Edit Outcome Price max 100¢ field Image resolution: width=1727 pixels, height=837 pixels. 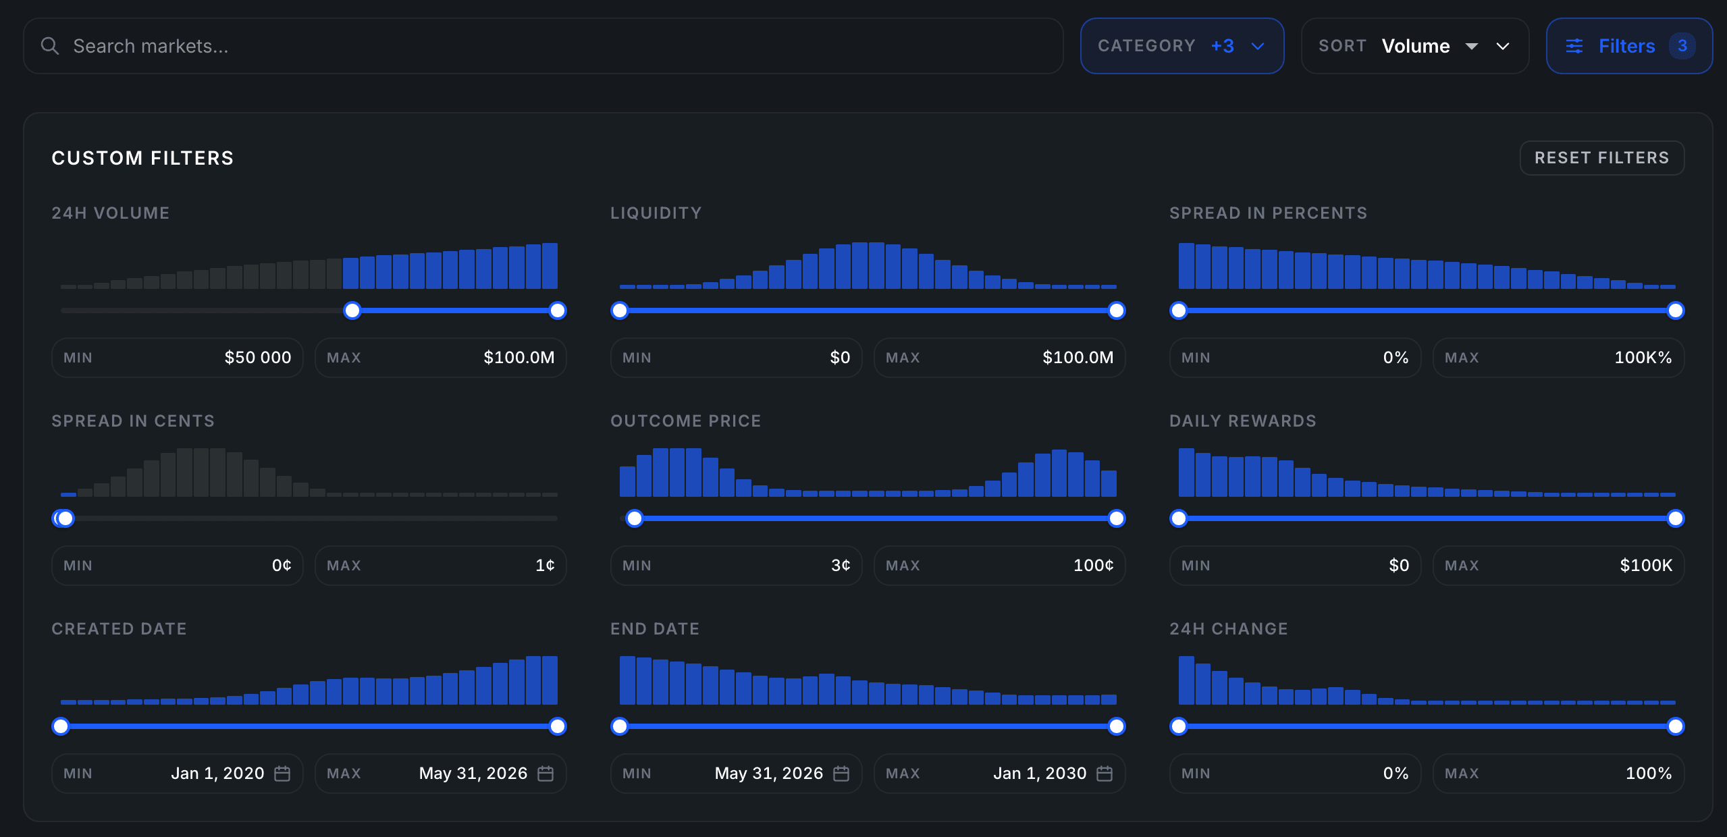tap(1000, 566)
